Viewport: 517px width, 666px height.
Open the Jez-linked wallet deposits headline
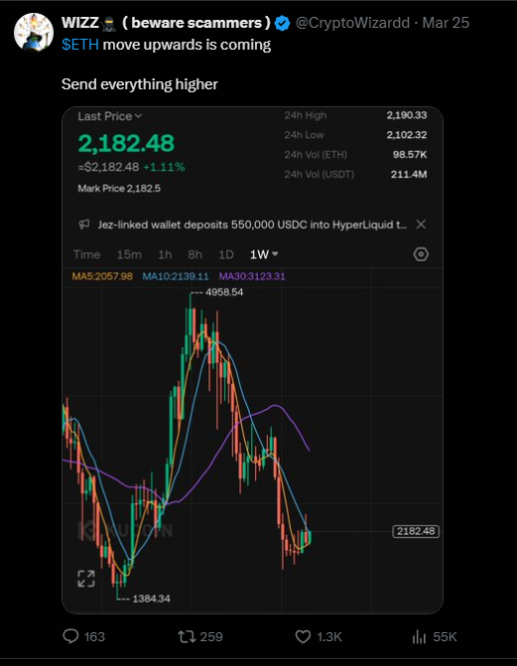point(252,224)
